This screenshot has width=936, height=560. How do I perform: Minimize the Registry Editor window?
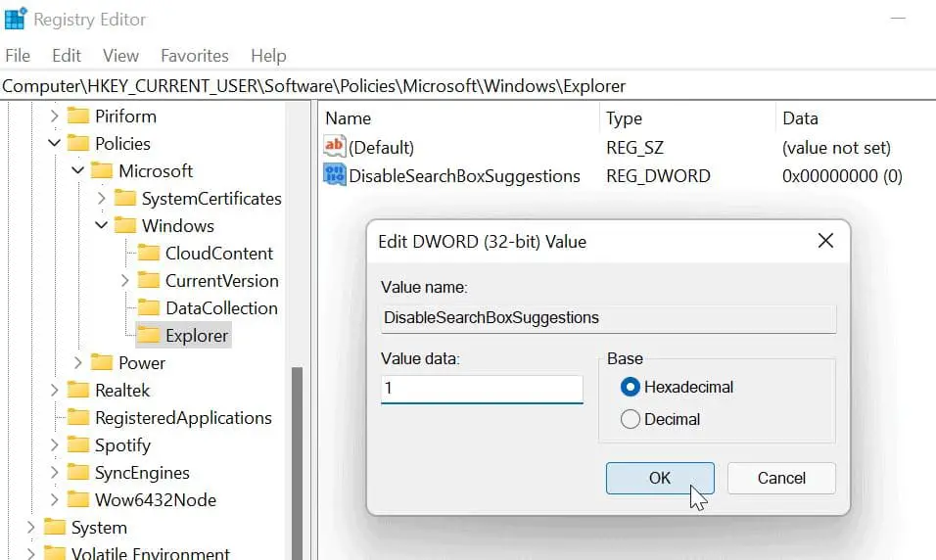[x=898, y=19]
